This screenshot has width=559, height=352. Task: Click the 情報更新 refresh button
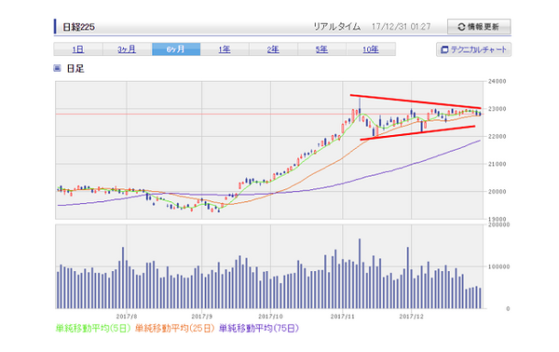tap(479, 27)
